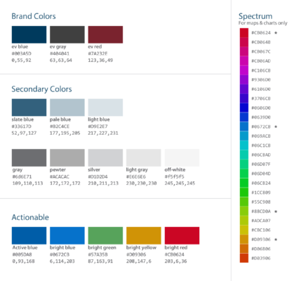Pick the bright green swatch
The image size is (294, 281).
(x=105, y=235)
